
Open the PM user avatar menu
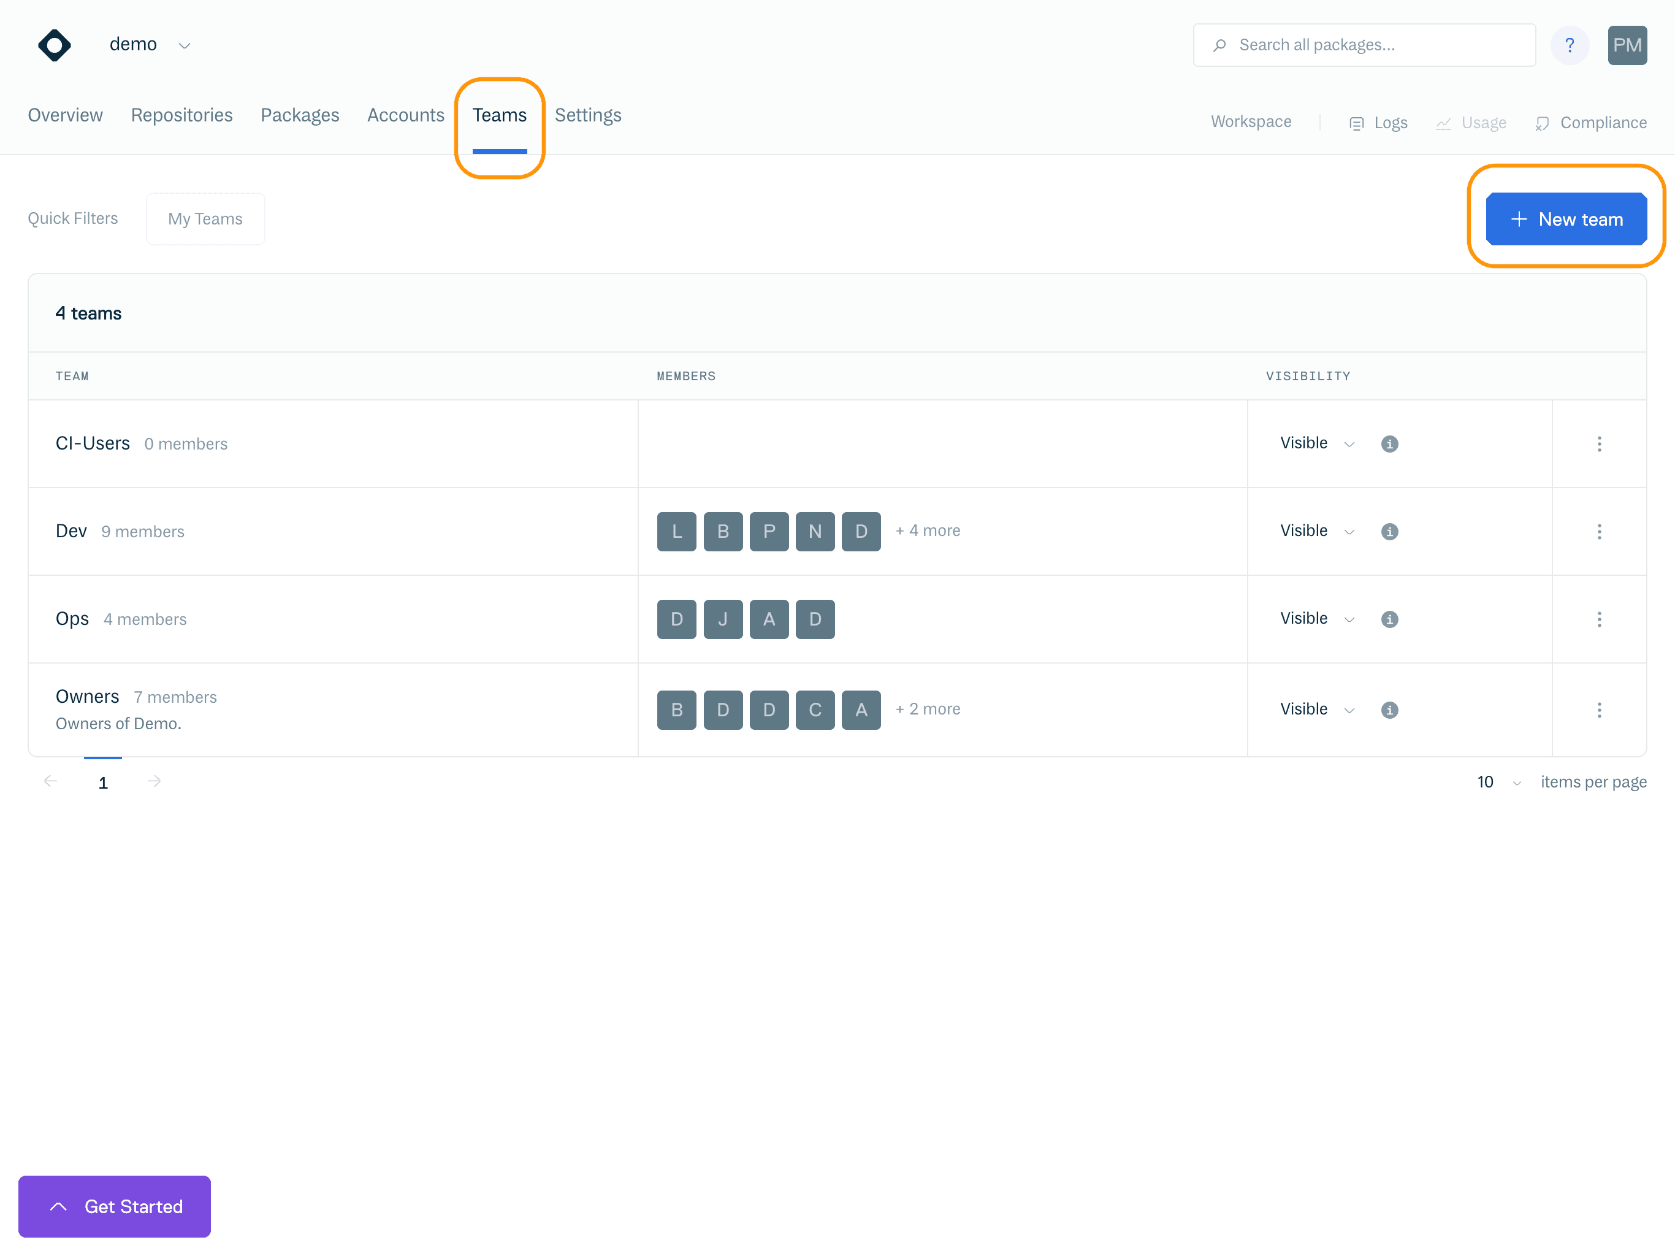coord(1627,45)
